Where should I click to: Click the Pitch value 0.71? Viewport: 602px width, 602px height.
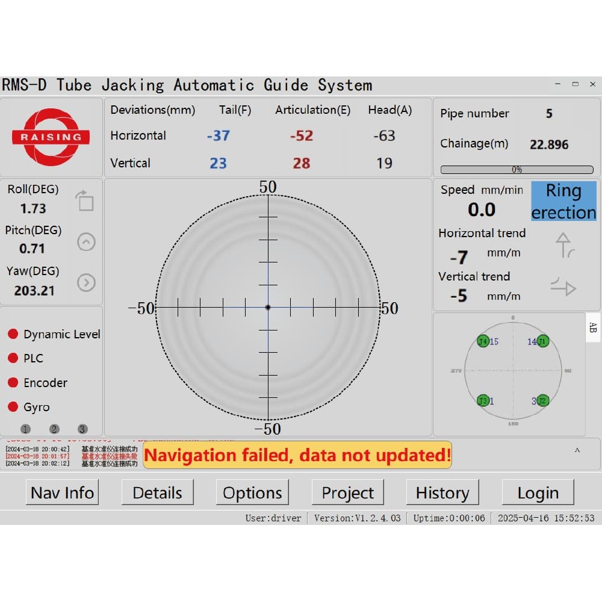click(x=32, y=249)
